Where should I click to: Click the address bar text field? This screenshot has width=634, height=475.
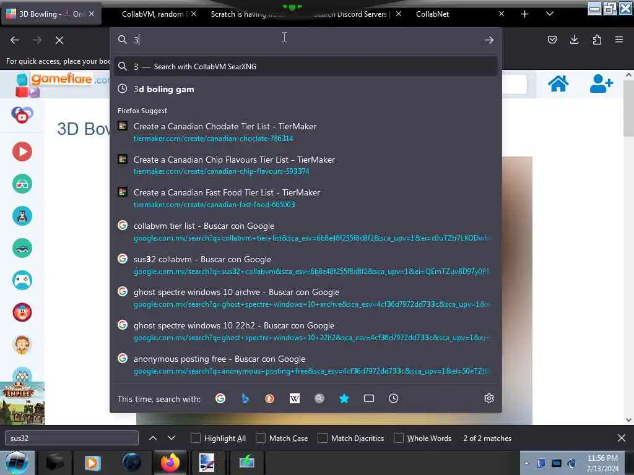305,40
